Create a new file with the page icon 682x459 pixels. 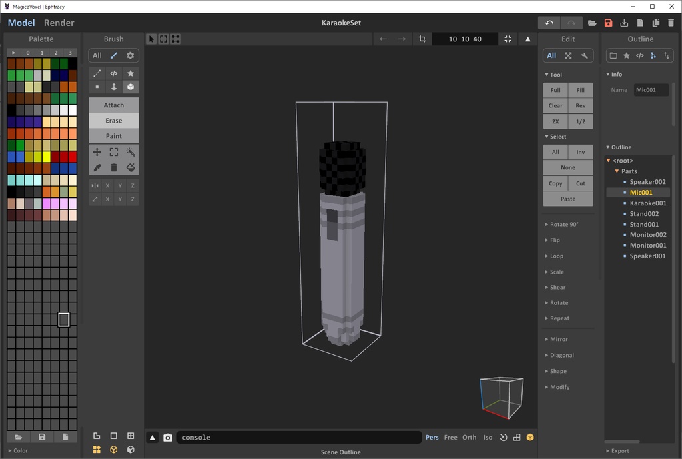tap(640, 23)
